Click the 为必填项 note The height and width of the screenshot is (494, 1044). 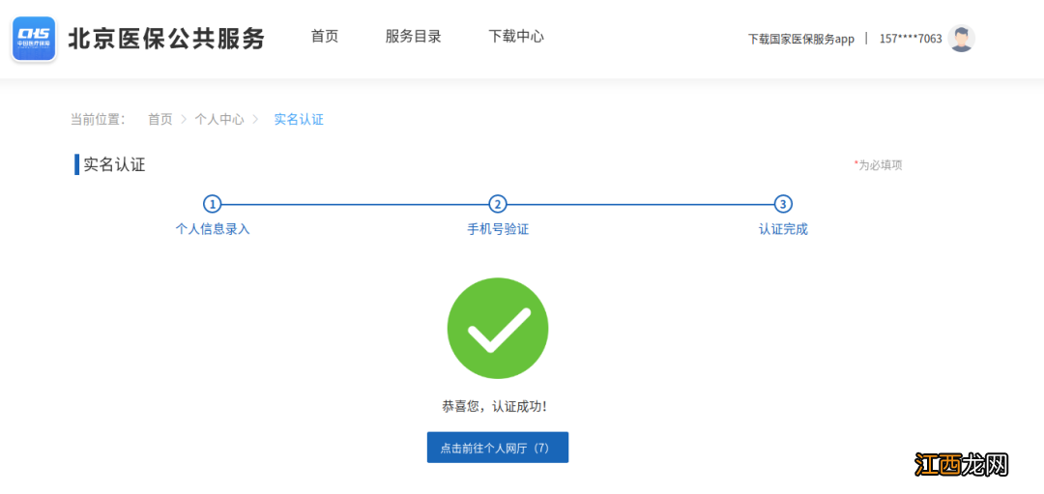[x=878, y=165]
